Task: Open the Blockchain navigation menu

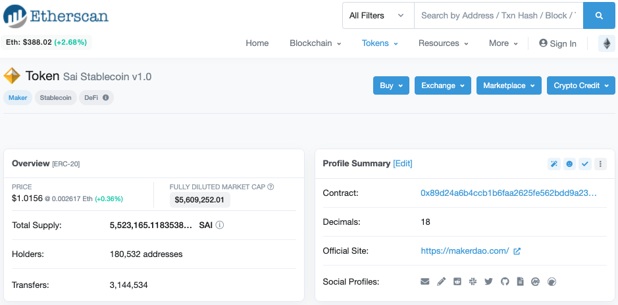Action: (x=315, y=43)
